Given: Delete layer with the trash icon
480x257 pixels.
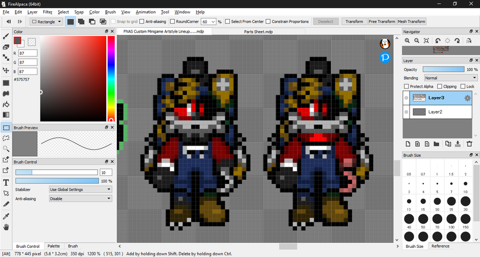Looking at the screenshot, I should click(469, 144).
